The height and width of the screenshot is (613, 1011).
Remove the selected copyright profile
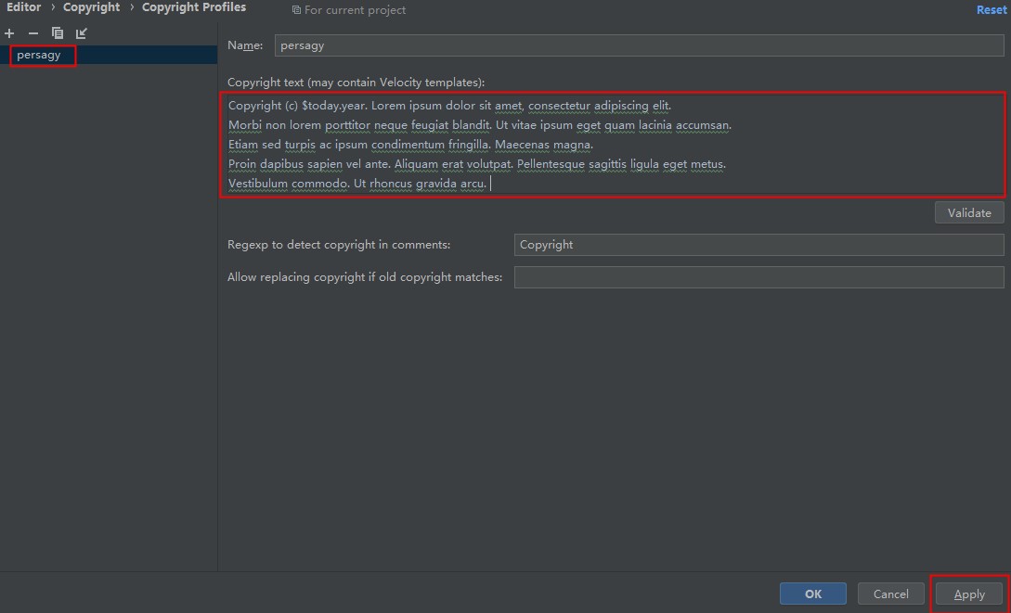pyautogui.click(x=33, y=33)
